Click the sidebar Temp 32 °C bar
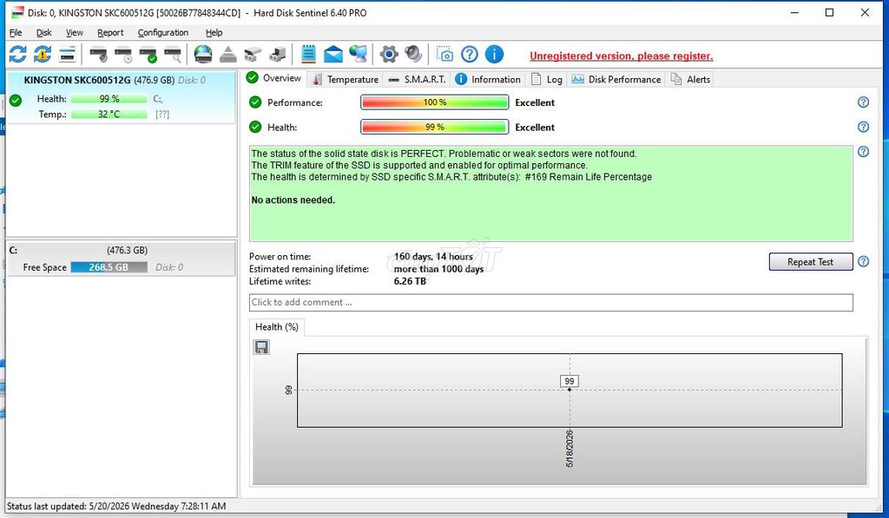 point(109,114)
